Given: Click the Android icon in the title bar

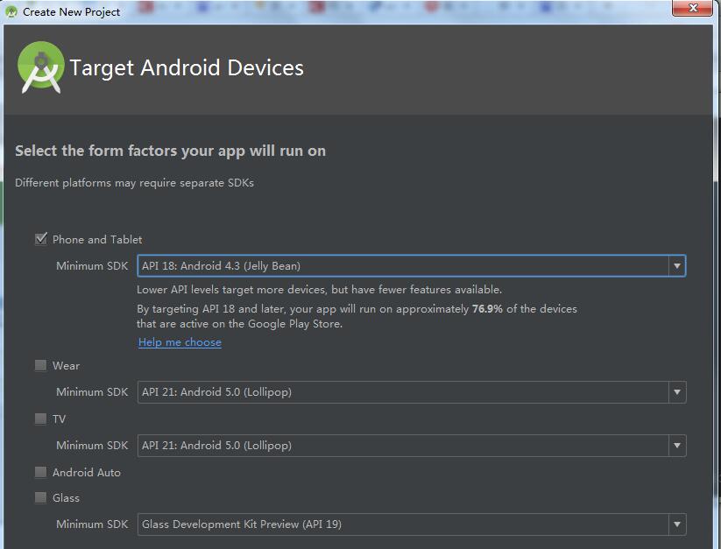Looking at the screenshot, I should point(11,11).
